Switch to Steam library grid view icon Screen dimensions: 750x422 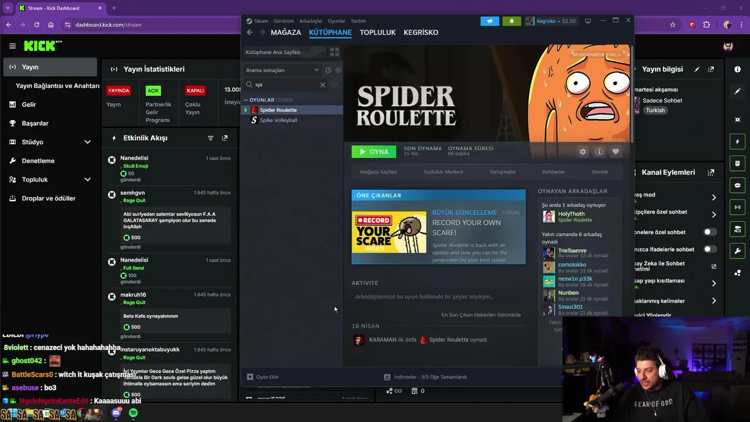[334, 52]
